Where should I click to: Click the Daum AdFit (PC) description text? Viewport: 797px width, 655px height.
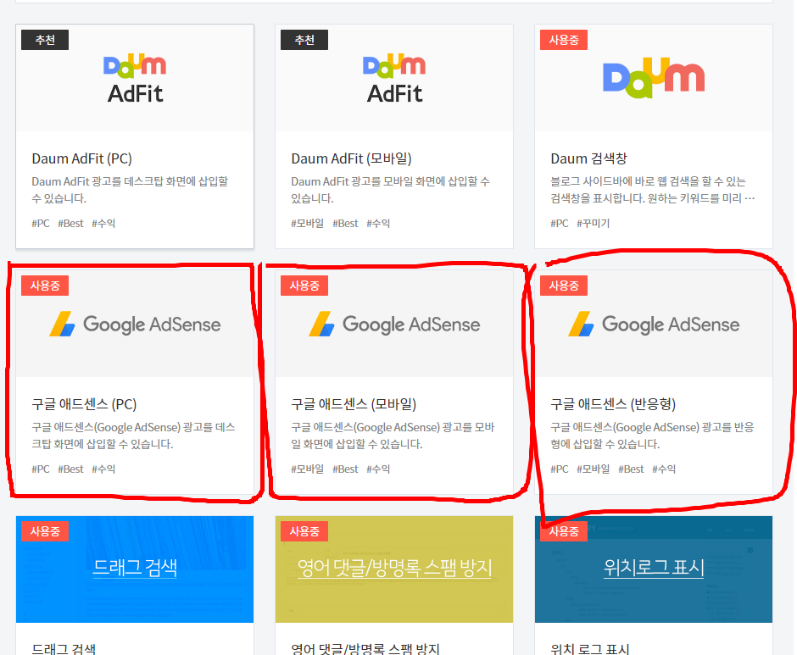coord(130,190)
